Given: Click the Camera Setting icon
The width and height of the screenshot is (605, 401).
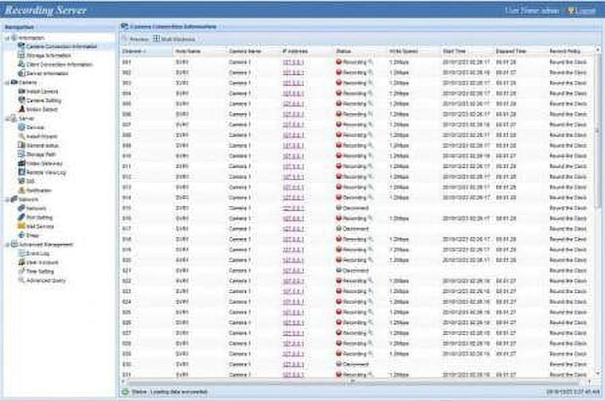Looking at the screenshot, I should (x=22, y=100).
